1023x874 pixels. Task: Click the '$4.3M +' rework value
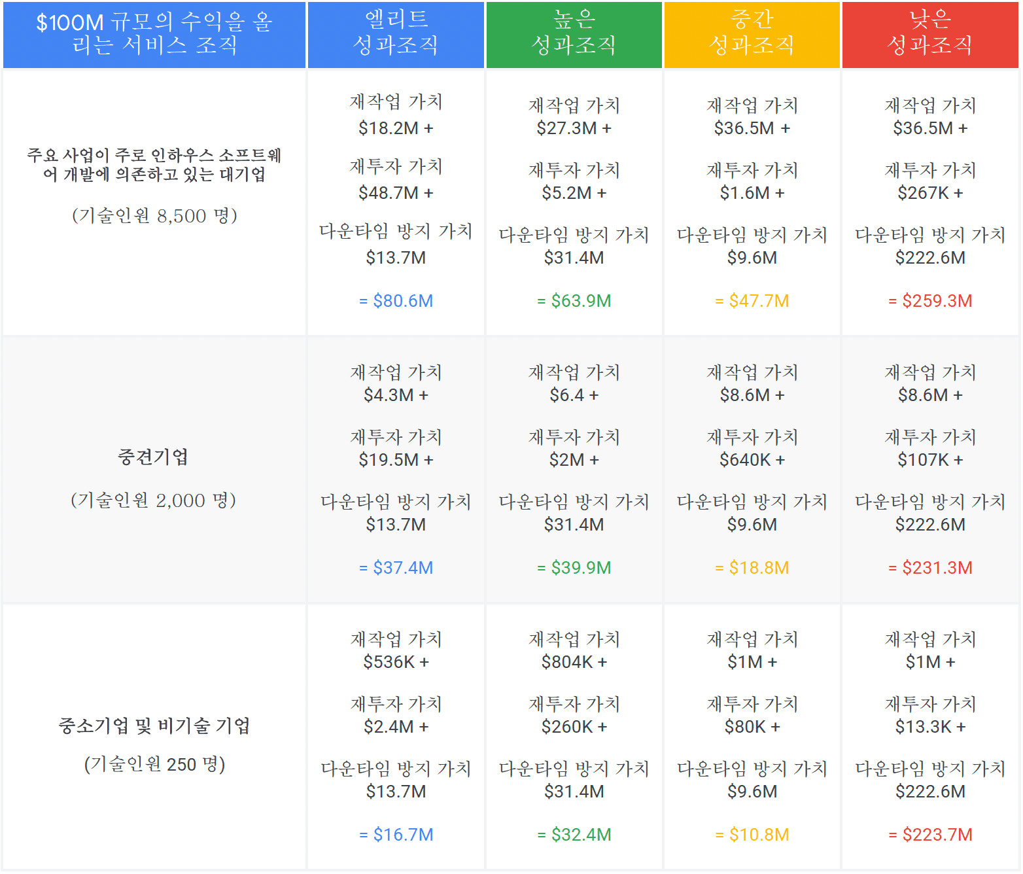pyautogui.click(x=396, y=395)
